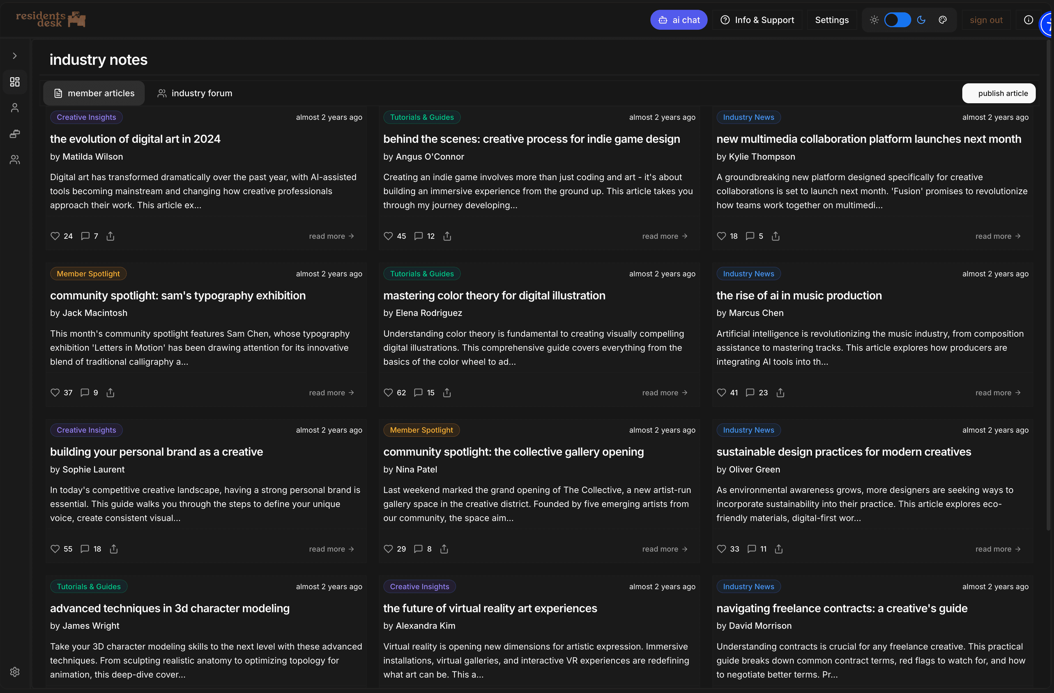Toggle the dark mode switch
The width and height of the screenshot is (1054, 693).
coord(897,20)
